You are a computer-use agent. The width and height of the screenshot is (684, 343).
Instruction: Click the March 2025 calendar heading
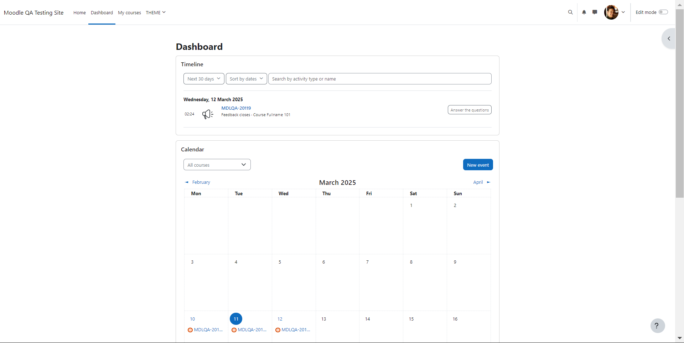pos(337,182)
